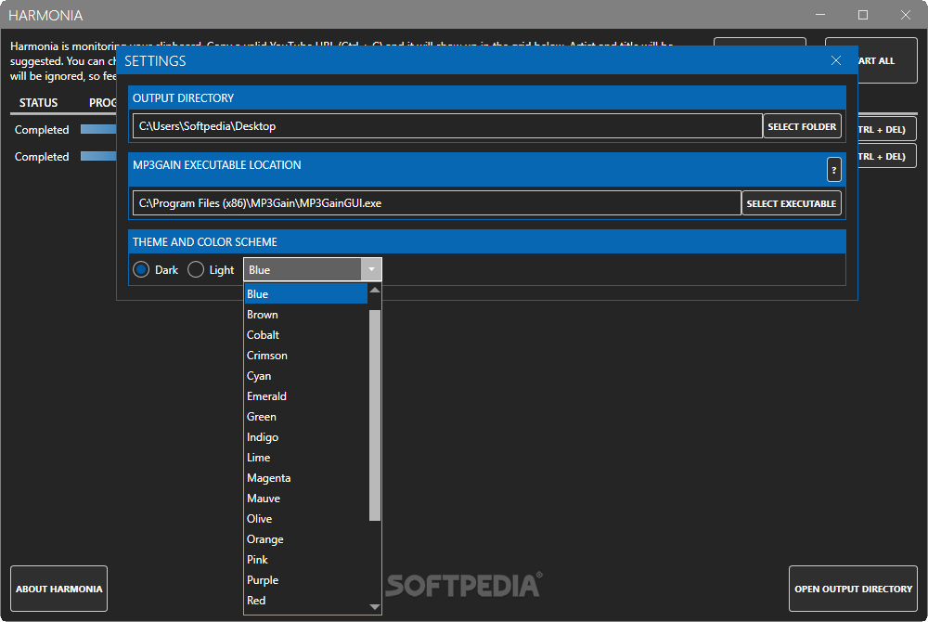Click the output directory path field
This screenshot has height=622, width=928.
pos(447,126)
